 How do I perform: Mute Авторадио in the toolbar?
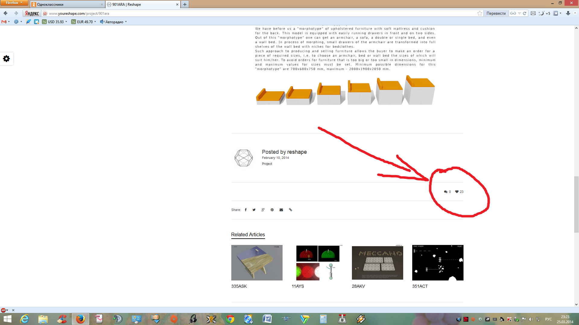click(x=102, y=22)
